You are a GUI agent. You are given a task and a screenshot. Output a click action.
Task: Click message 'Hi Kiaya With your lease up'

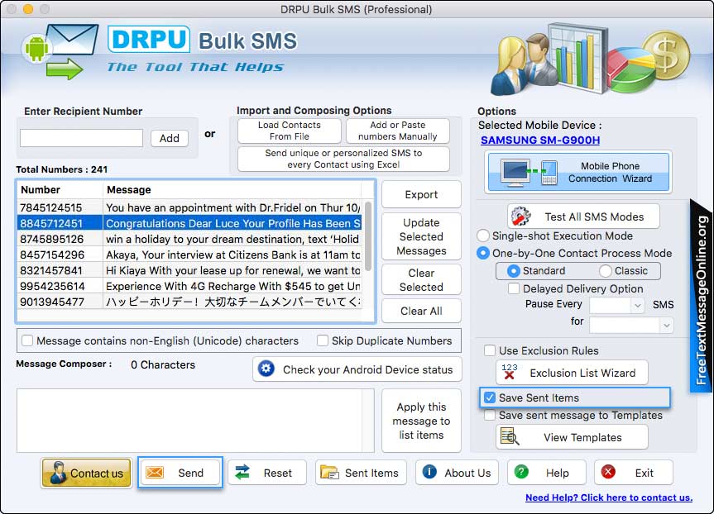(233, 270)
